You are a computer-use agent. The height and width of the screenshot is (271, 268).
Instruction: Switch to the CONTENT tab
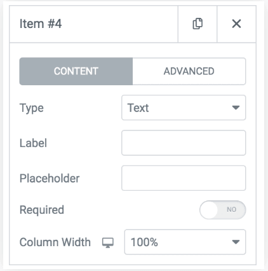(x=76, y=71)
